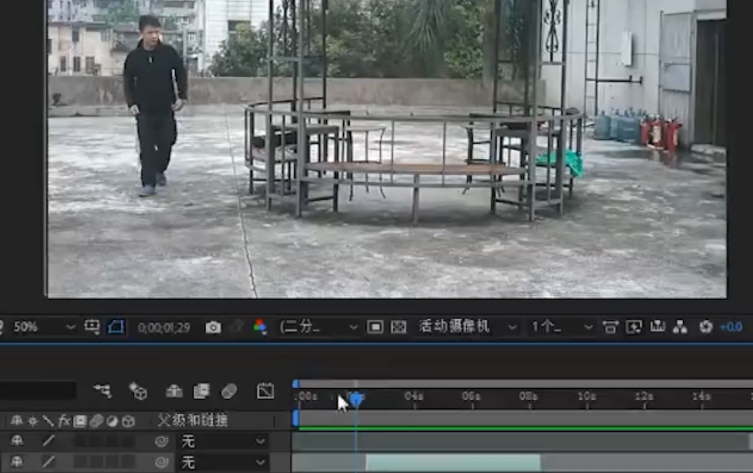
Task: Toggle mask and shape path visibility
Action: tap(115, 327)
